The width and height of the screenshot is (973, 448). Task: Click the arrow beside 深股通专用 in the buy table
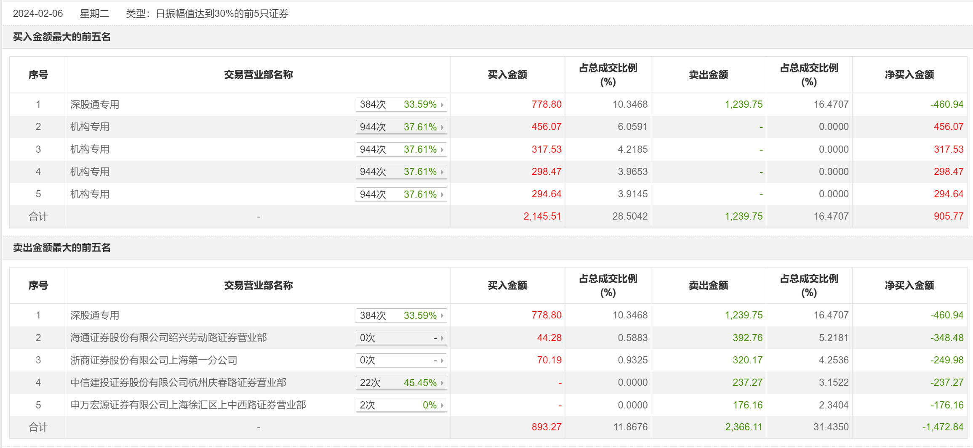pos(442,105)
